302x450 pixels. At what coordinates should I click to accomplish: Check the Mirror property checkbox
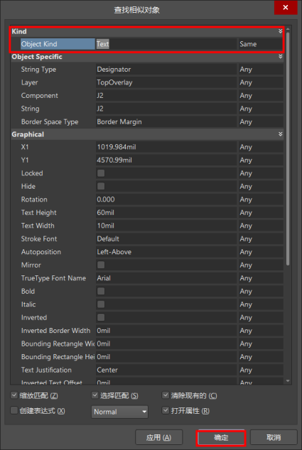101,265
